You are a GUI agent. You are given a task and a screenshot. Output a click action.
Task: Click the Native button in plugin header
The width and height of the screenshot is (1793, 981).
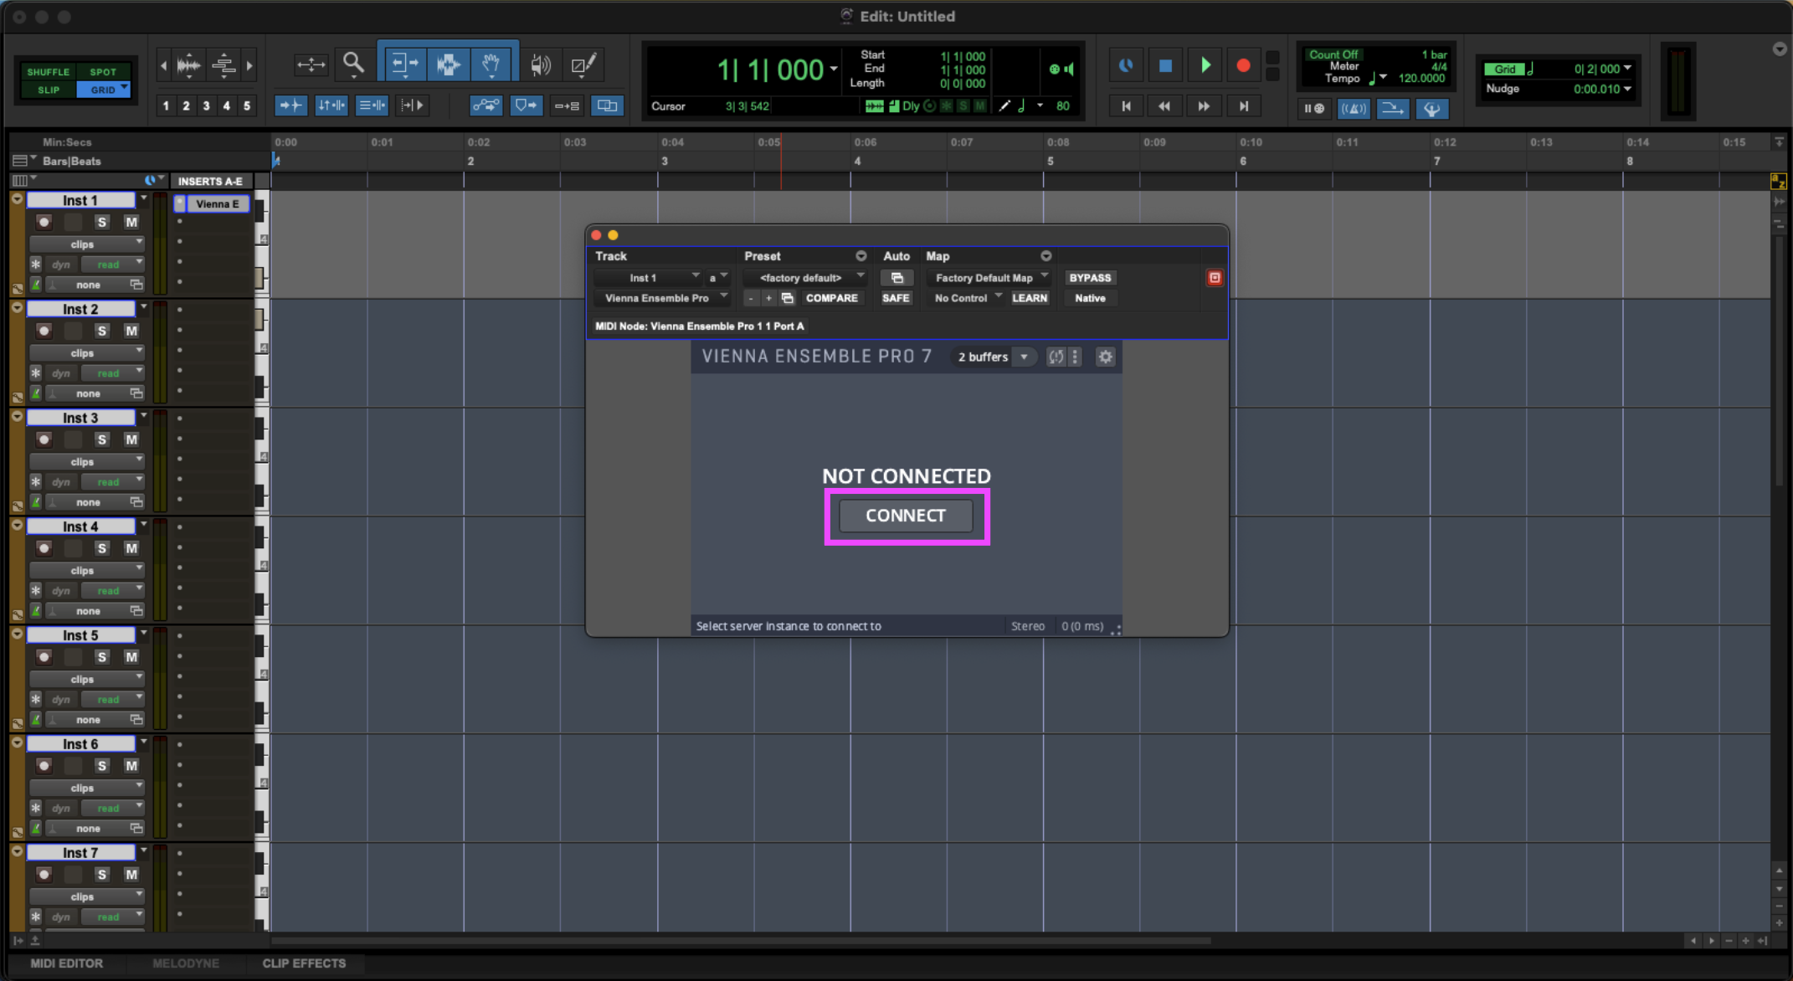(1090, 298)
